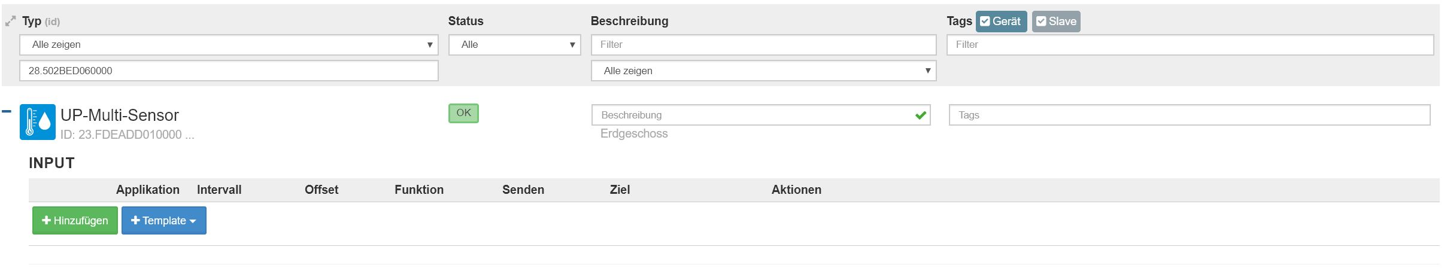Screen dimensions: 1444x274
Task: Click the OK status badge
Action: click(x=463, y=113)
